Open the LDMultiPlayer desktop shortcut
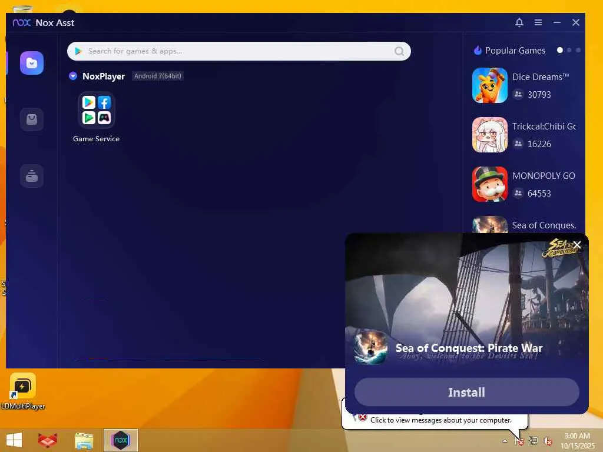The height and width of the screenshot is (452, 603). pyautogui.click(x=23, y=391)
